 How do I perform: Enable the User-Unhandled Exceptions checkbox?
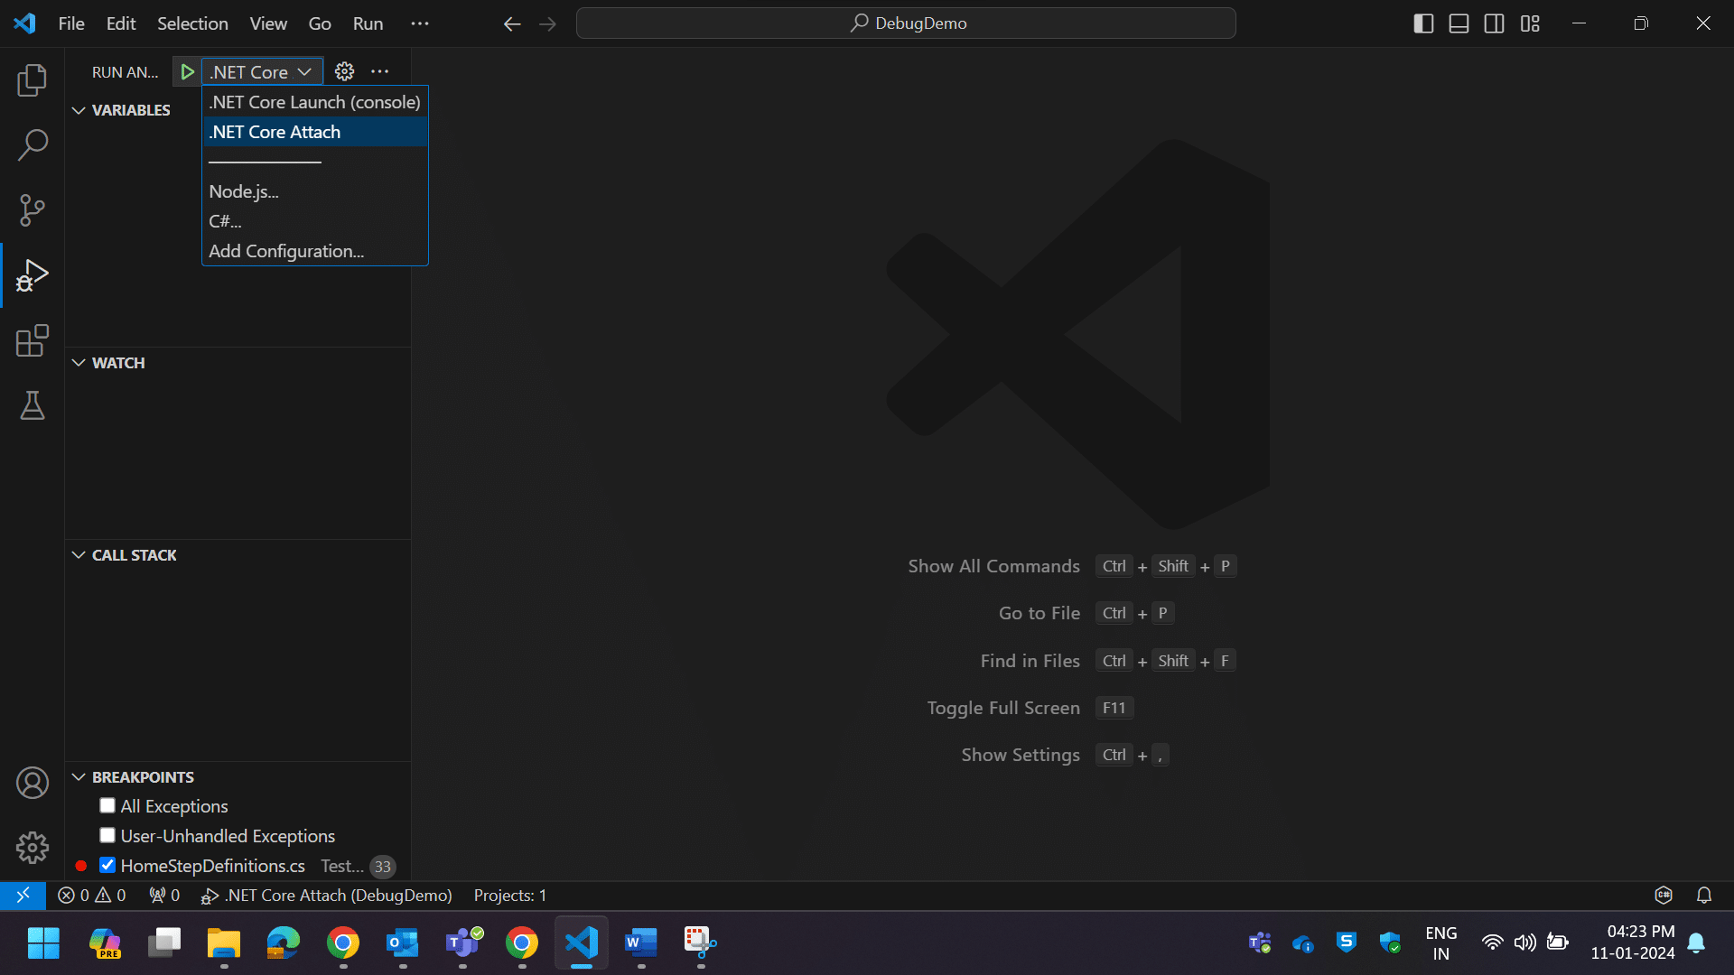click(107, 835)
